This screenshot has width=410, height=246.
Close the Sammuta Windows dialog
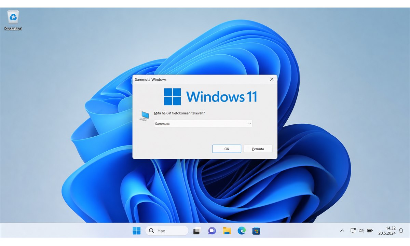point(272,79)
